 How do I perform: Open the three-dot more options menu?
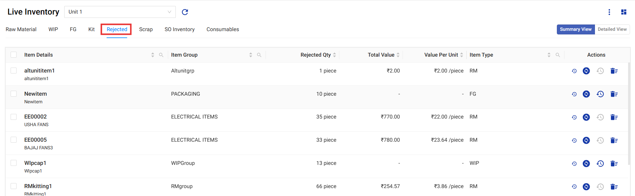pyautogui.click(x=609, y=12)
